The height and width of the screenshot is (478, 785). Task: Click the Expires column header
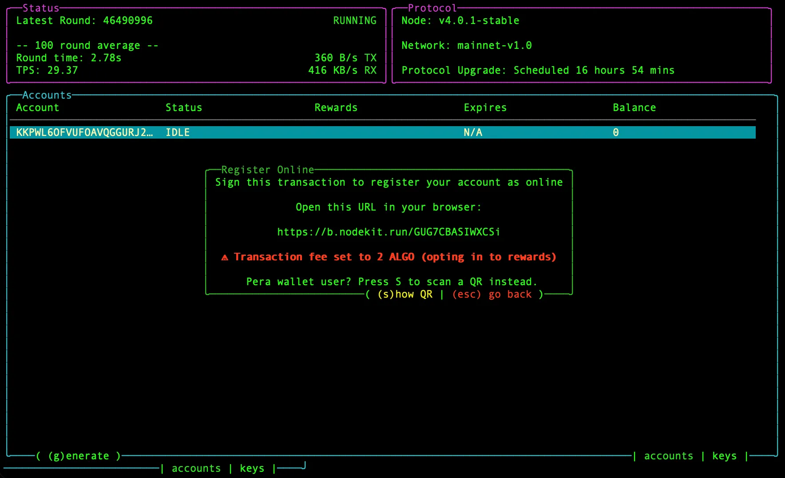click(x=485, y=107)
